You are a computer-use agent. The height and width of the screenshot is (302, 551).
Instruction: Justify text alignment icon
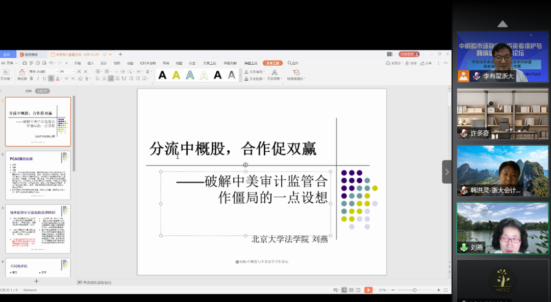117,78
